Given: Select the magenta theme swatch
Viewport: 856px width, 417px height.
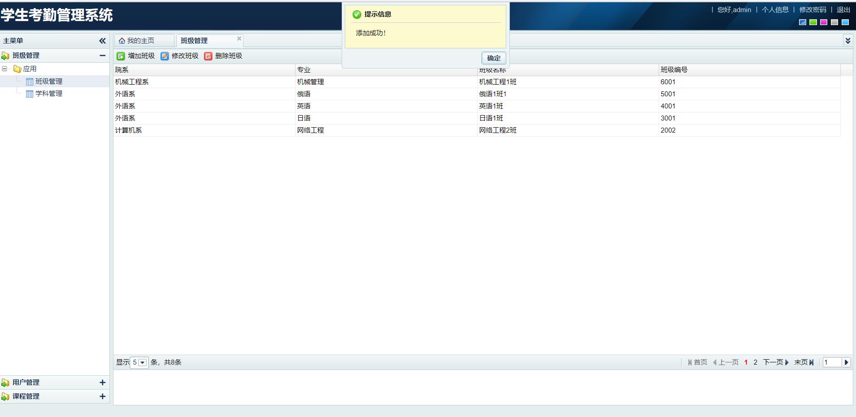Looking at the screenshot, I should [x=824, y=22].
